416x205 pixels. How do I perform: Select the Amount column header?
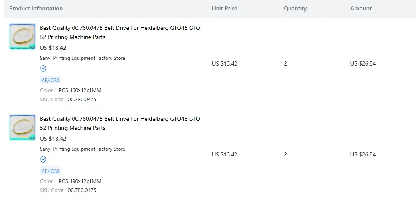pos(361,8)
